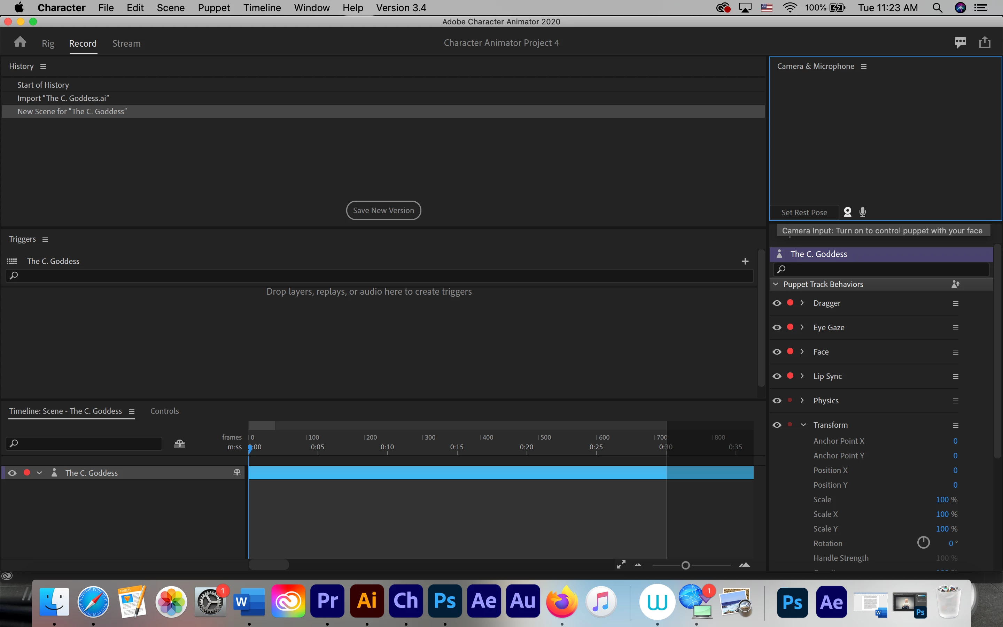
Task: Switch to the Rig tab
Action: coord(48,44)
